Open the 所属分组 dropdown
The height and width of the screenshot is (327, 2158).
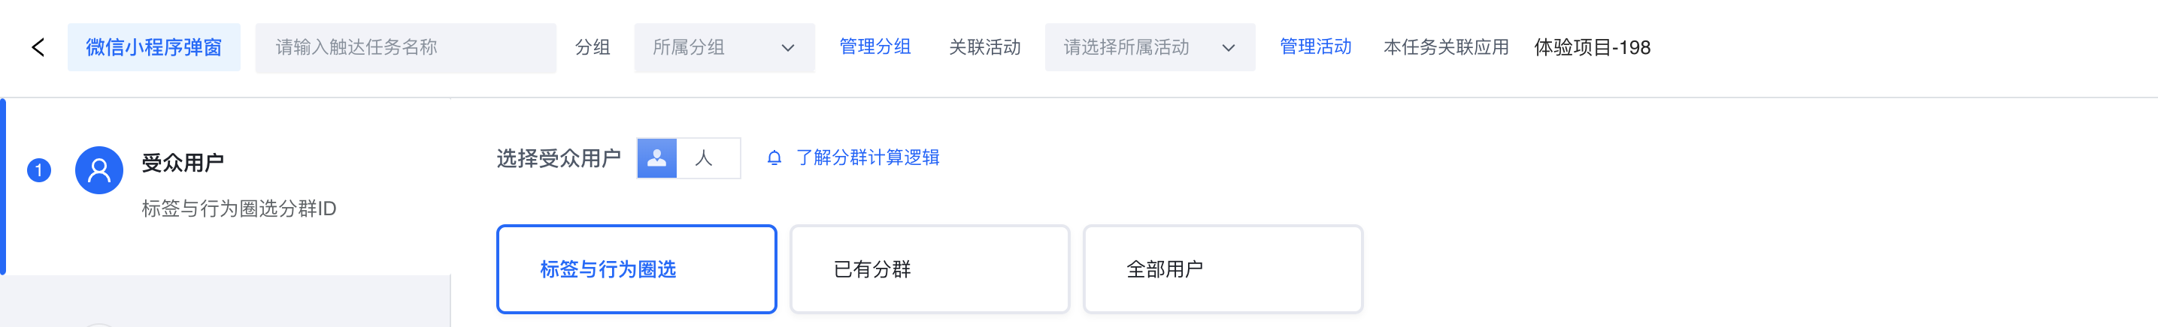tap(712, 48)
